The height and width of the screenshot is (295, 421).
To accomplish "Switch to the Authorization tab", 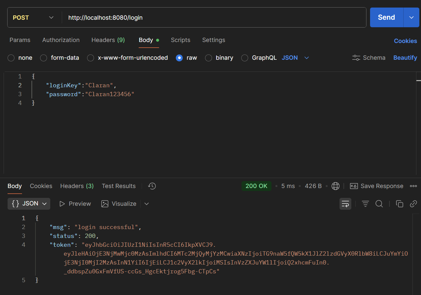I will pyautogui.click(x=61, y=40).
